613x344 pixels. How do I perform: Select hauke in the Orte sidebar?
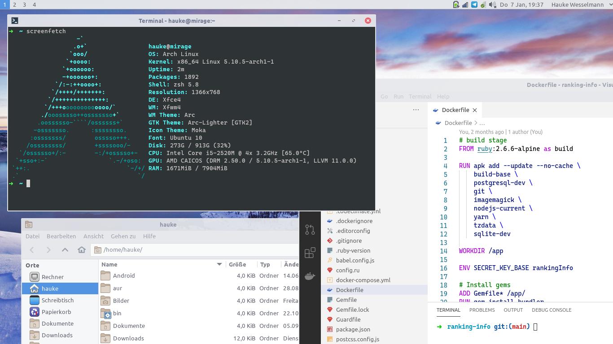tap(60, 288)
